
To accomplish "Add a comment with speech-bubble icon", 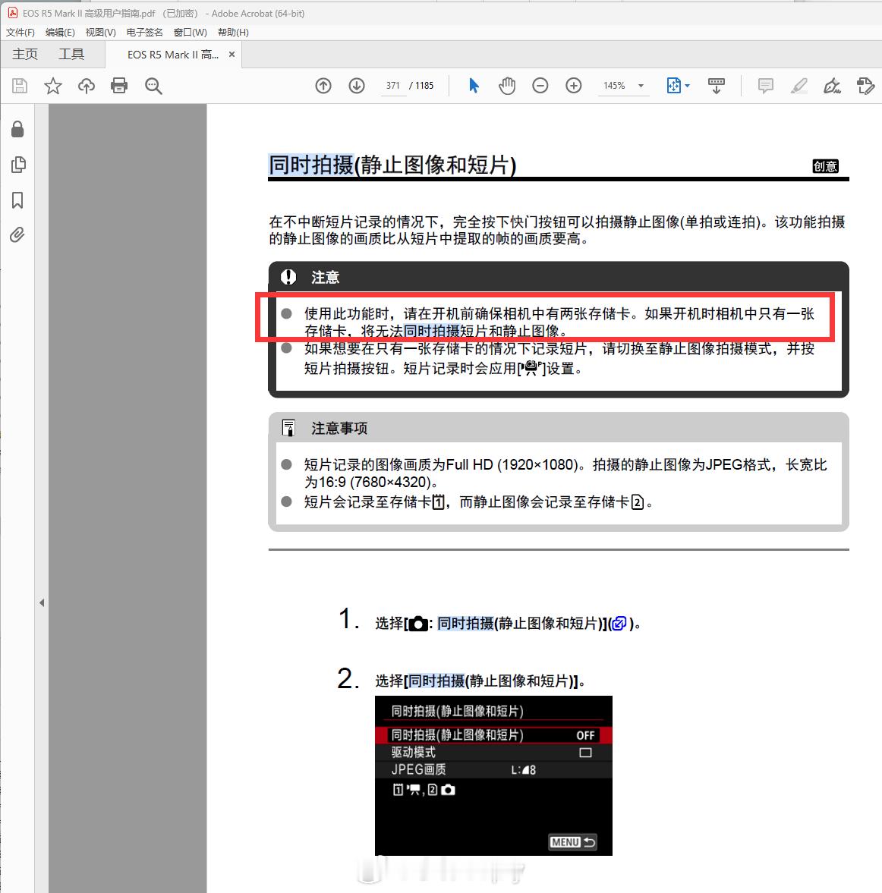I will tap(765, 86).
